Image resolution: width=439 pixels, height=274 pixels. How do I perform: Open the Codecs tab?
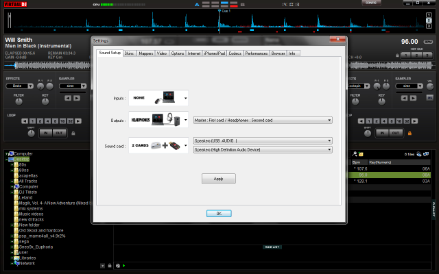tap(235, 53)
